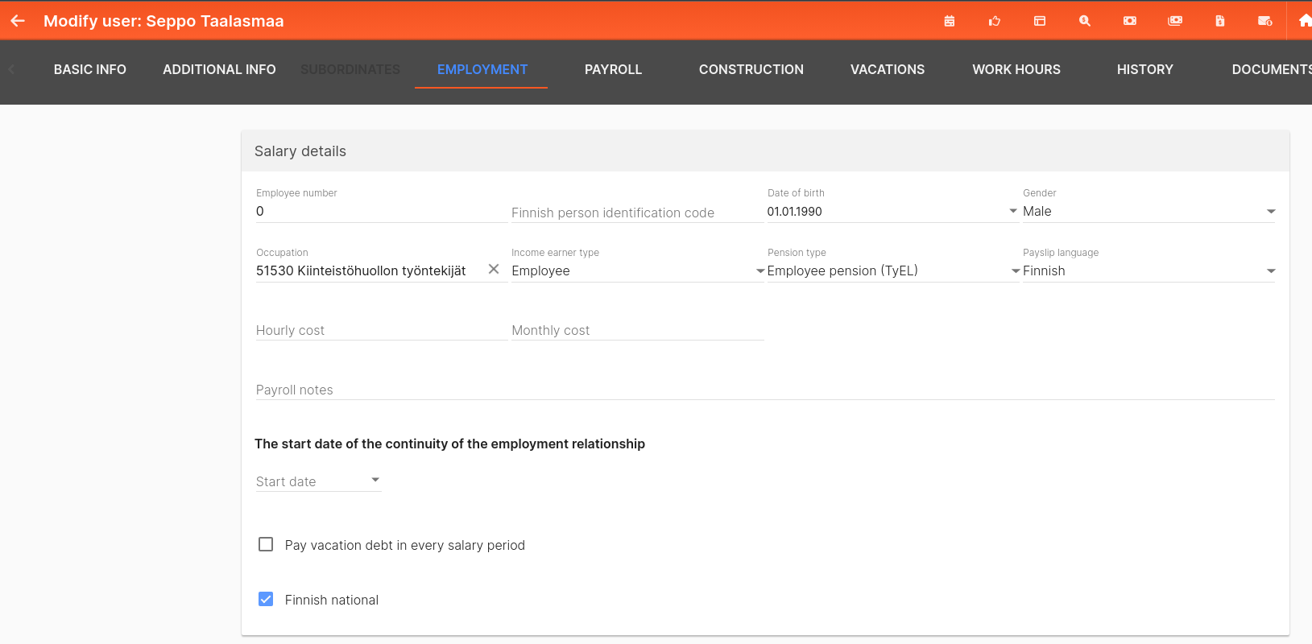
Task: Click the Employee number field
Action: coord(381,211)
